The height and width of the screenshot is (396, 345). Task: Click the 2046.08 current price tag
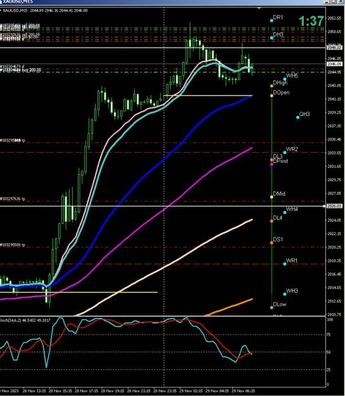tap(334, 64)
